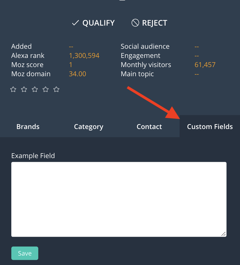Click the fifth rating star
Image resolution: width=240 pixels, height=265 pixels.
56,89
